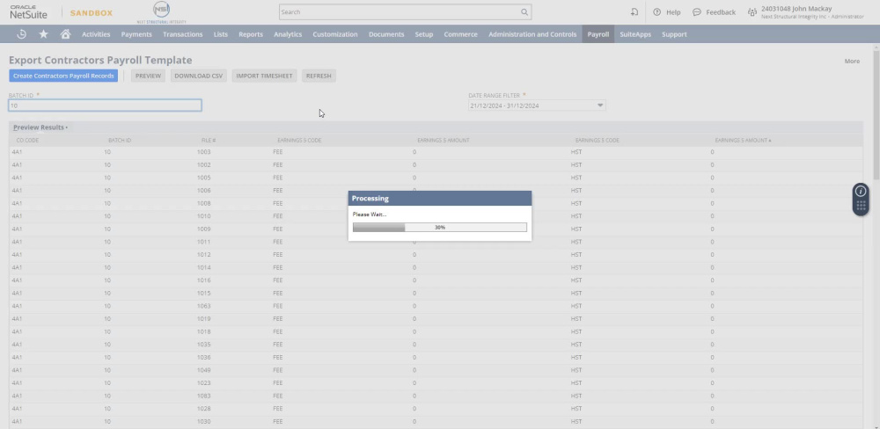Click Create Contractors Payroll Records button
The height and width of the screenshot is (429, 880).
point(63,76)
